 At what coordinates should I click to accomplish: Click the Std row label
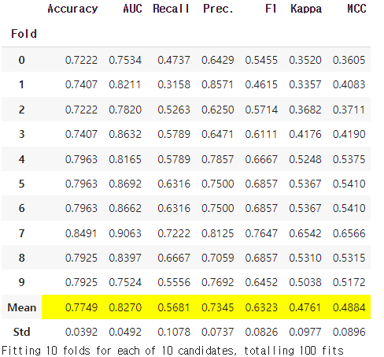point(22,332)
